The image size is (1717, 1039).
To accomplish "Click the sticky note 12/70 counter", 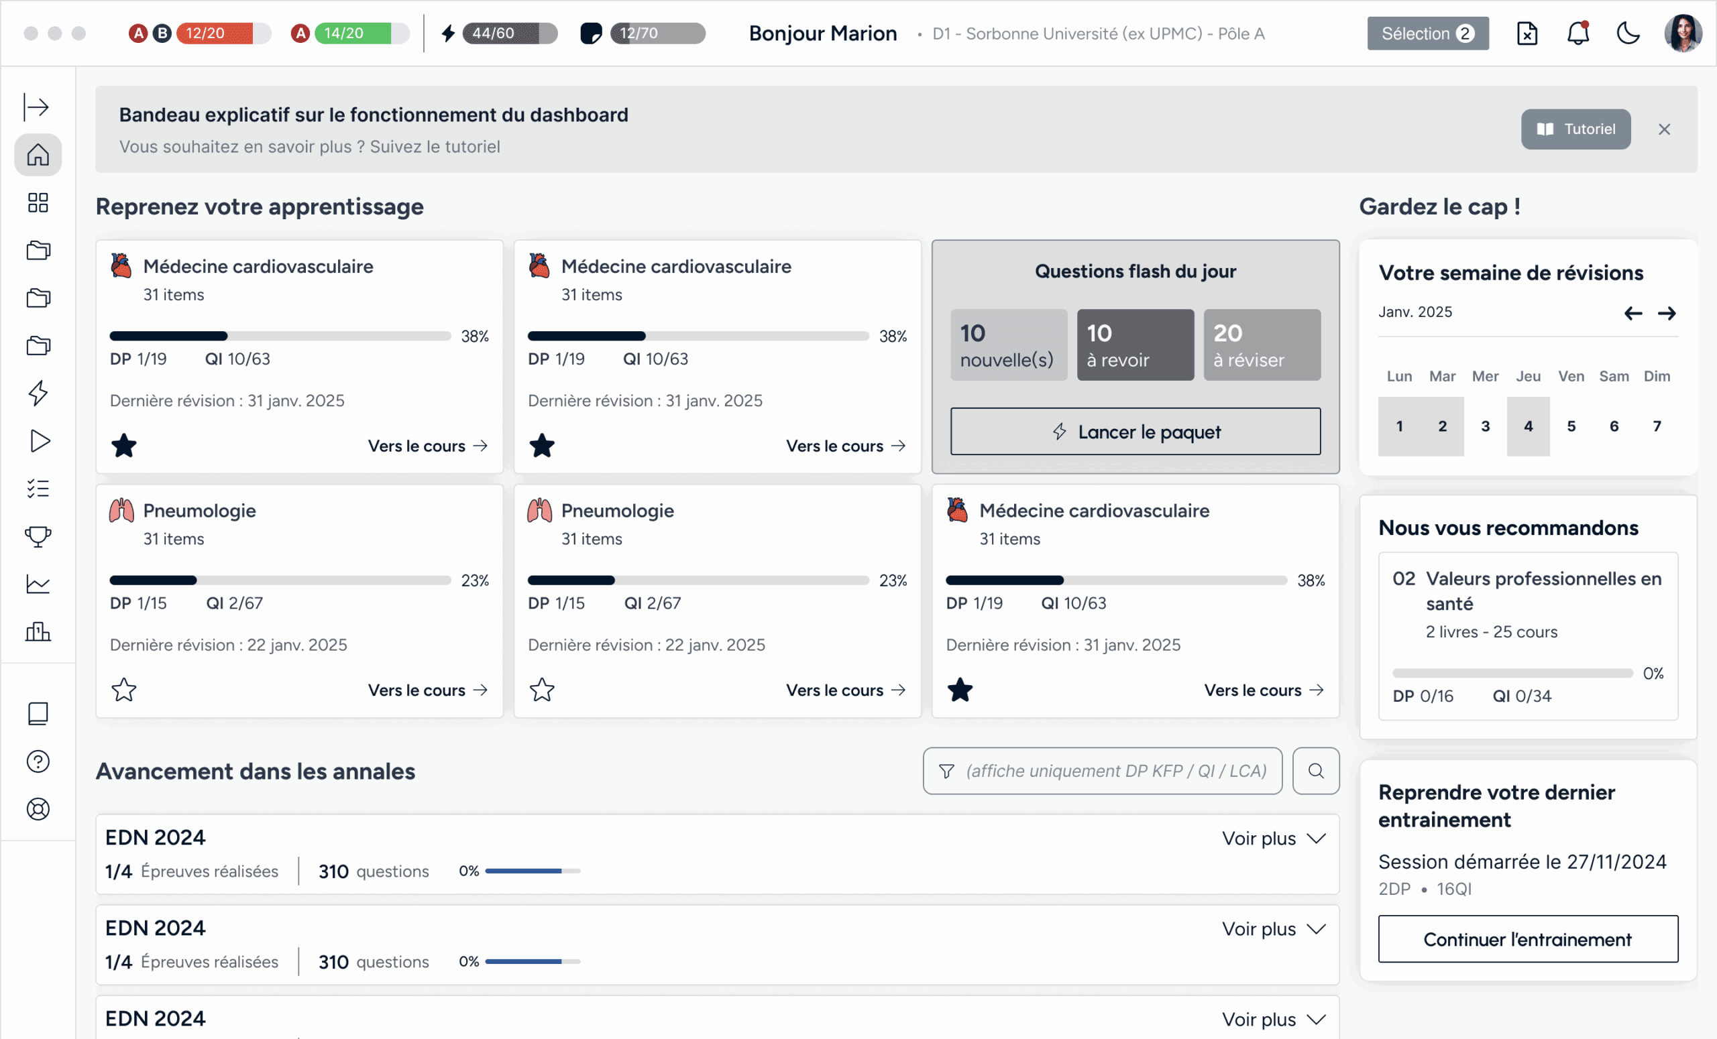I will click(x=643, y=33).
